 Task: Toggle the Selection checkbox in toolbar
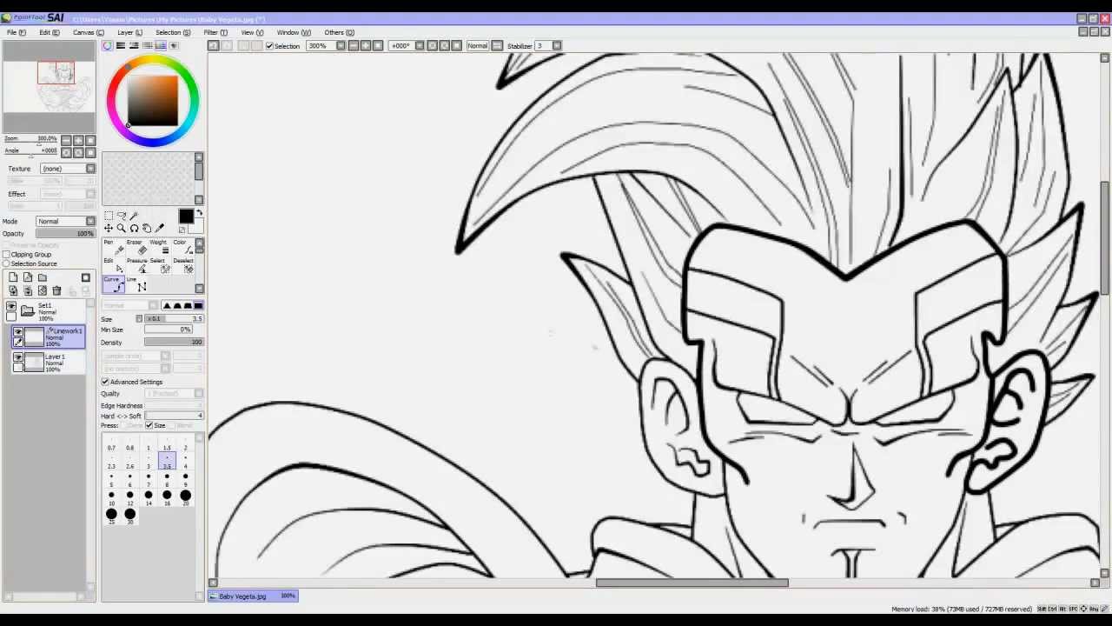270,46
